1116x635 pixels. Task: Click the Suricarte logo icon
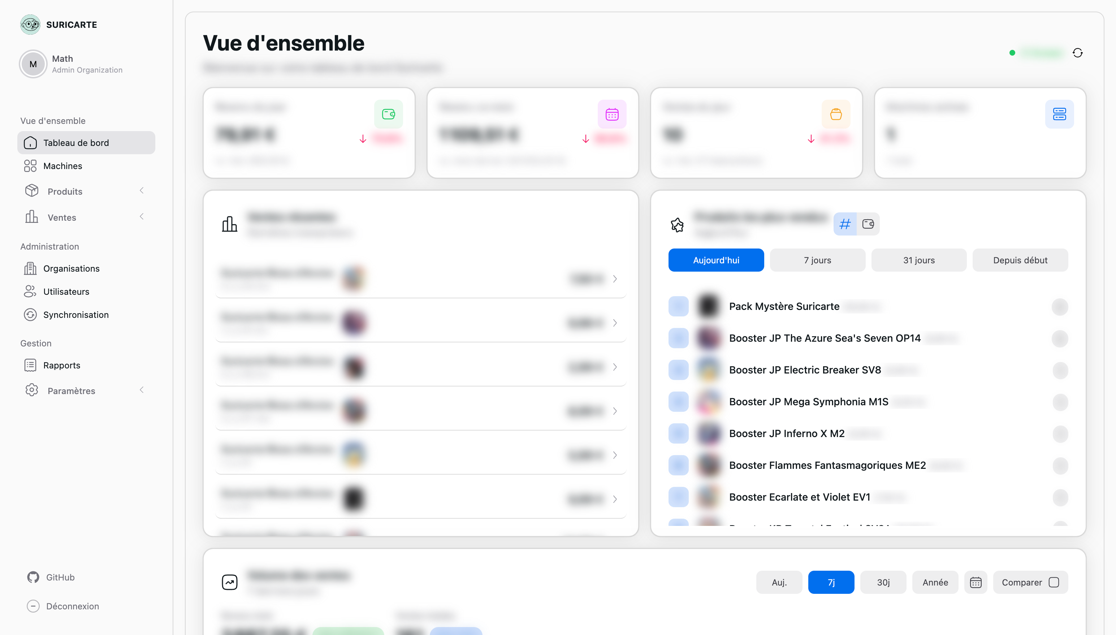(x=30, y=25)
